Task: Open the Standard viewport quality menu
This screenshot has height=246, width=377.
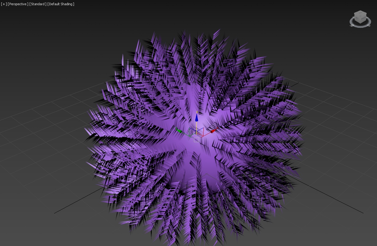Action: [x=38, y=4]
